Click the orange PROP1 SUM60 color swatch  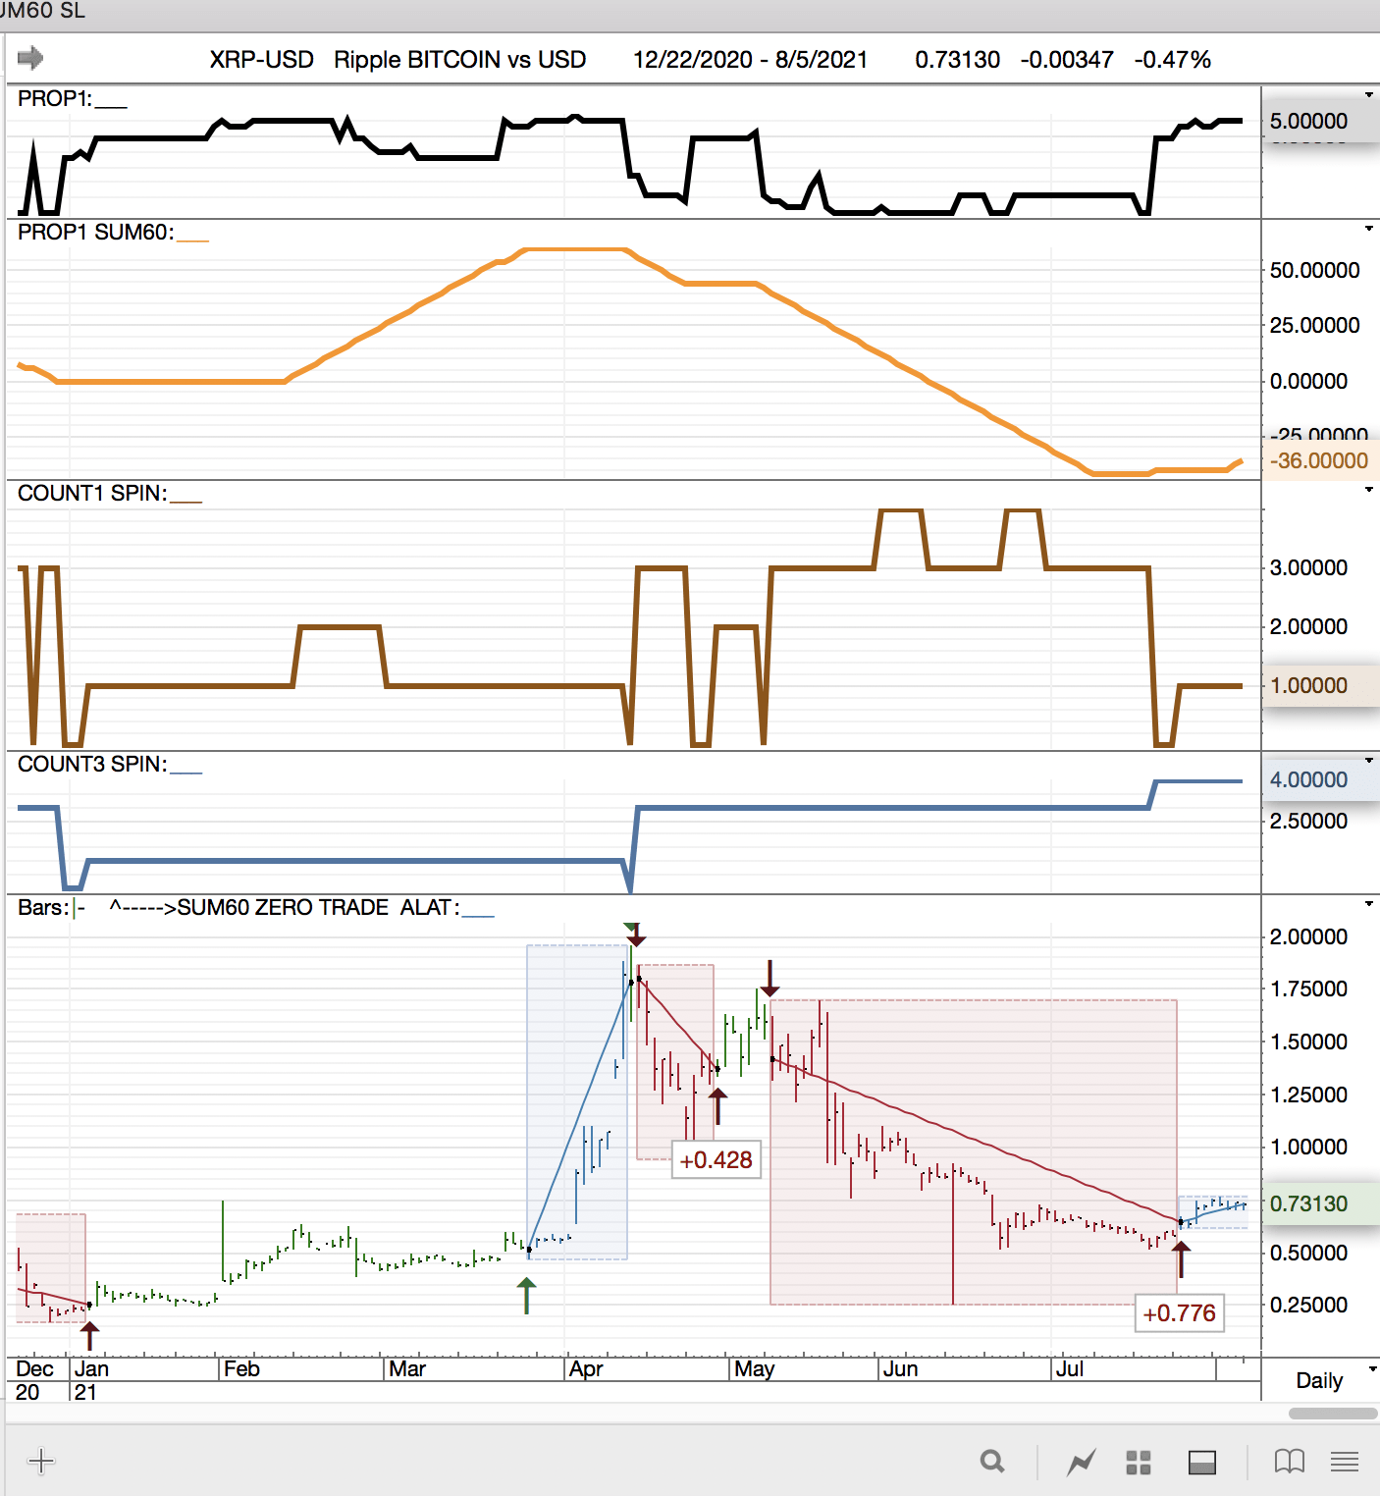point(192,239)
